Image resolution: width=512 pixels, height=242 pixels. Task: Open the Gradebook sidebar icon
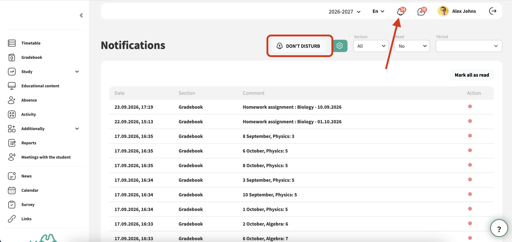coord(12,57)
